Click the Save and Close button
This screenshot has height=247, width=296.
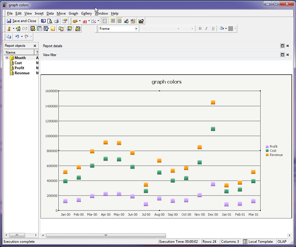pyautogui.click(x=21, y=21)
